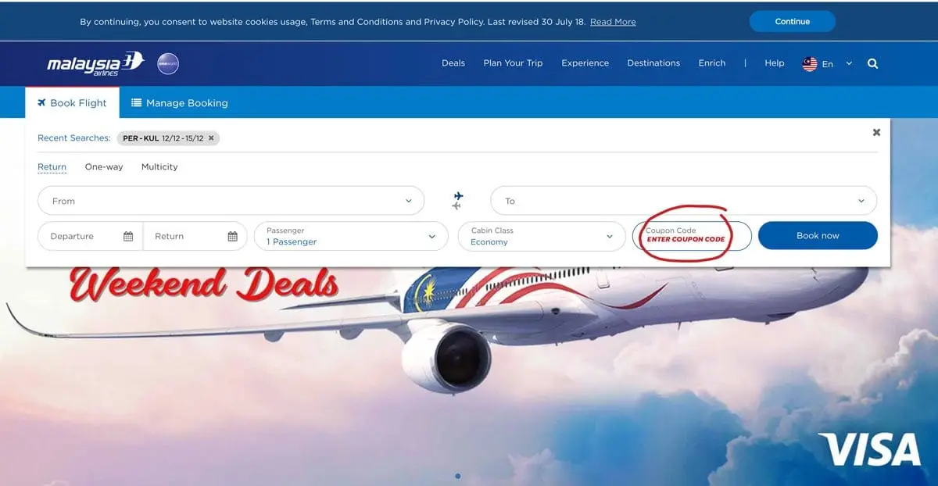Switch to the Book Flight tab
Image resolution: width=938 pixels, height=486 pixels.
72,103
